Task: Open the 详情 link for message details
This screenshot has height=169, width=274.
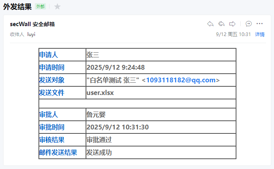Action: pos(260,34)
